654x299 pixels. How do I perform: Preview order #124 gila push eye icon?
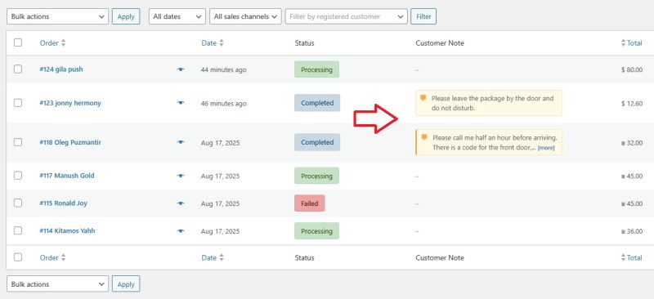[180, 69]
